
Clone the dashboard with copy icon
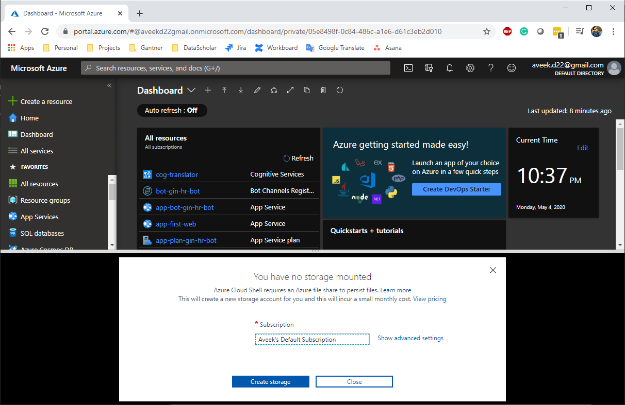[307, 90]
